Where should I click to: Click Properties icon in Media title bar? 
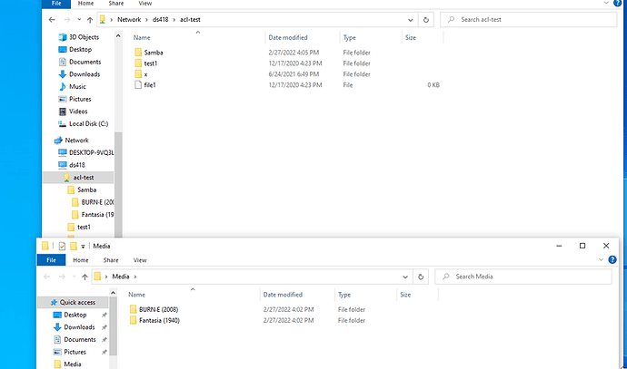[62, 246]
